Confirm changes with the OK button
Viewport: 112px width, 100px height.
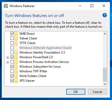(76, 92)
